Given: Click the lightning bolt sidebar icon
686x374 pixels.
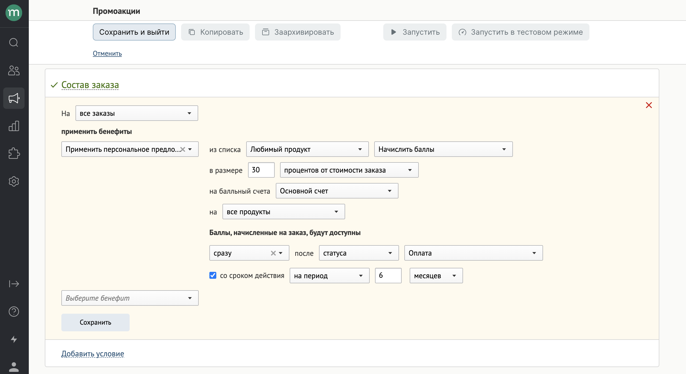Looking at the screenshot, I should tap(14, 339).
